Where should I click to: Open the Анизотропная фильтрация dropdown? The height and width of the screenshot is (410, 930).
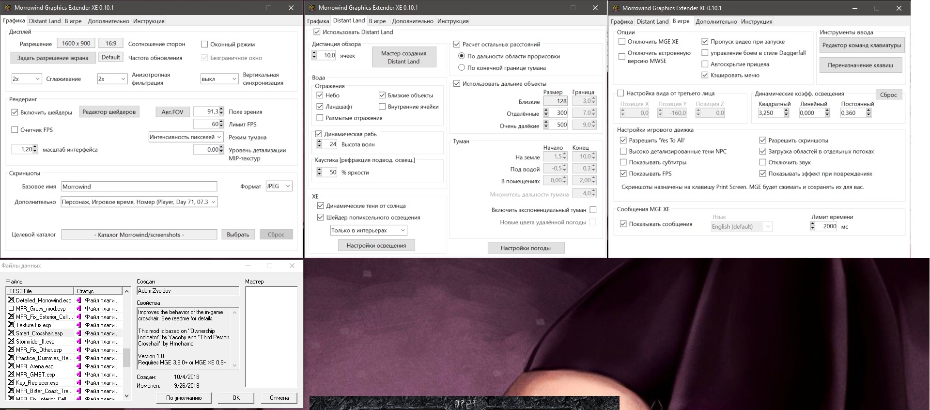point(112,79)
